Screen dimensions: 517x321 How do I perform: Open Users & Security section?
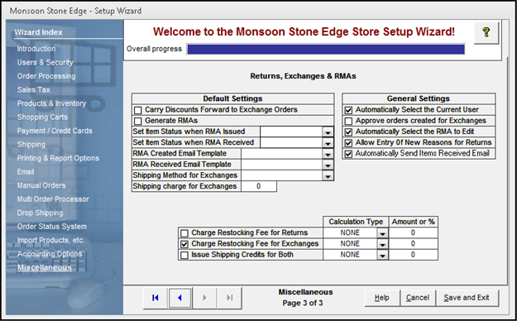[x=45, y=62]
